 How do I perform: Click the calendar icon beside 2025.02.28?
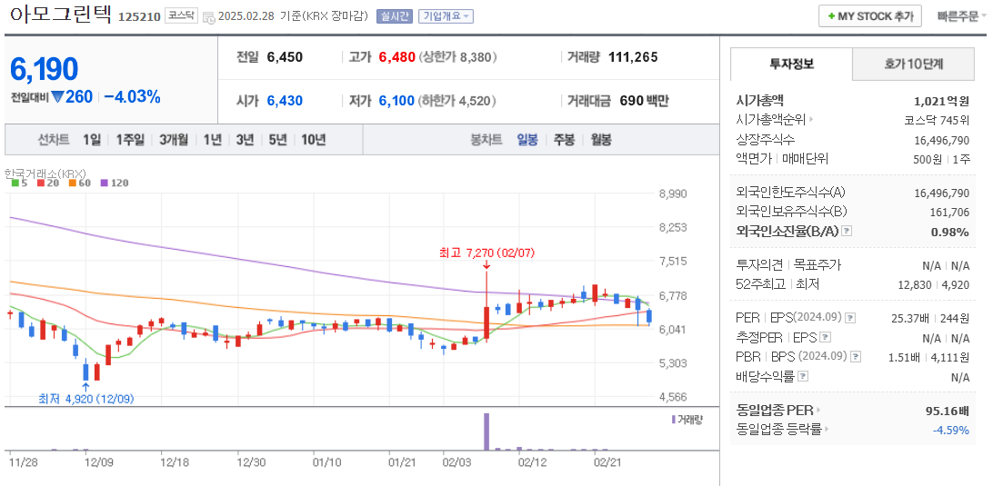(209, 17)
